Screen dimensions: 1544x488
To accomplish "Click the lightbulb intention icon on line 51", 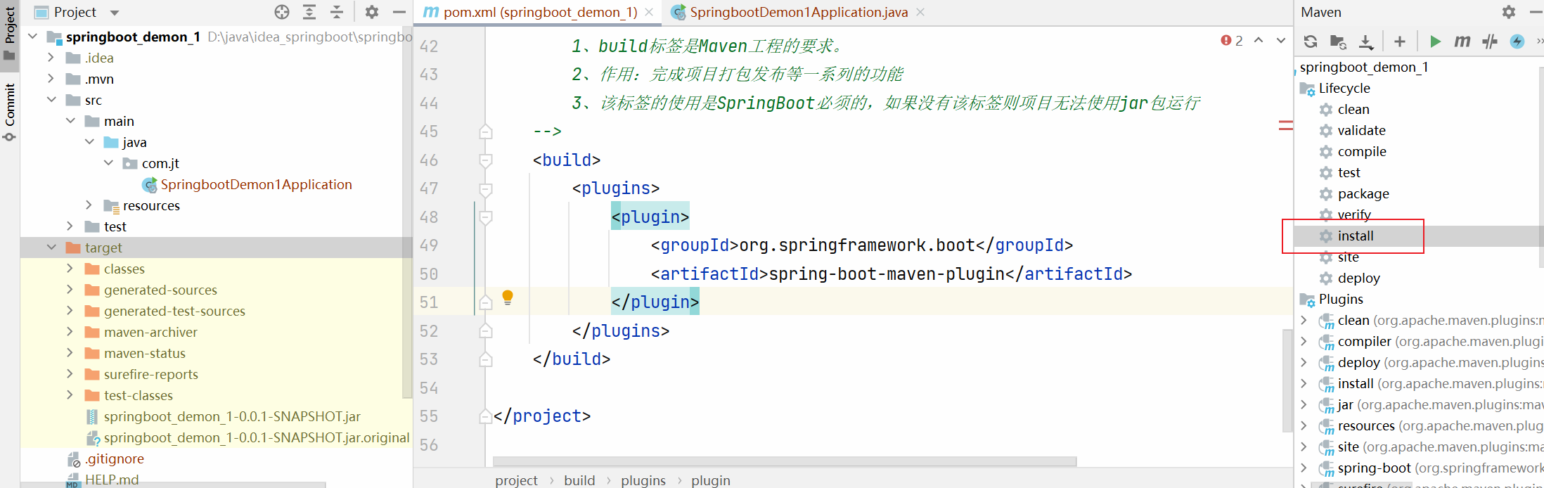I will [508, 297].
